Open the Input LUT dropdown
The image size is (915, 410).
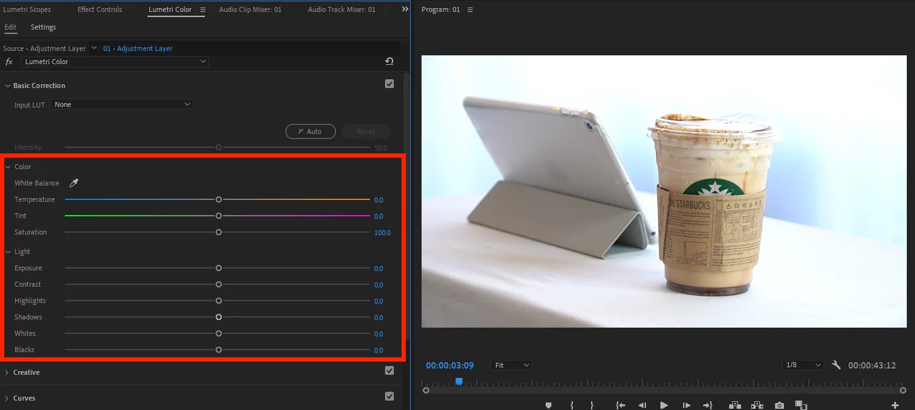tap(122, 104)
